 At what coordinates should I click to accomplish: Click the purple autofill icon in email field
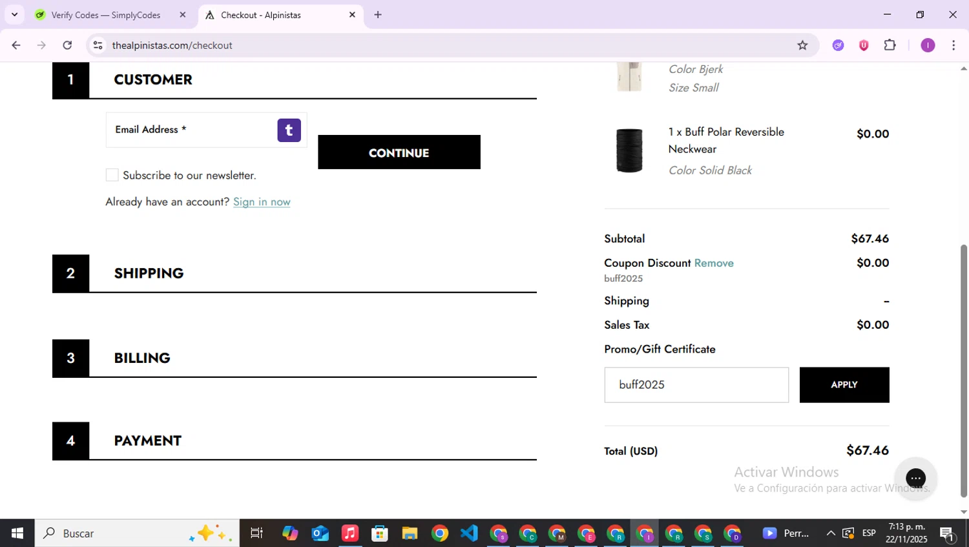[x=289, y=130]
